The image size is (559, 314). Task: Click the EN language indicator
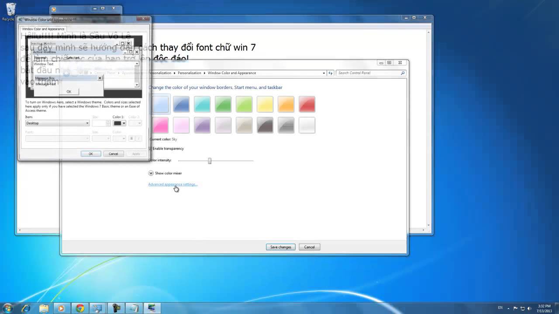click(x=500, y=308)
